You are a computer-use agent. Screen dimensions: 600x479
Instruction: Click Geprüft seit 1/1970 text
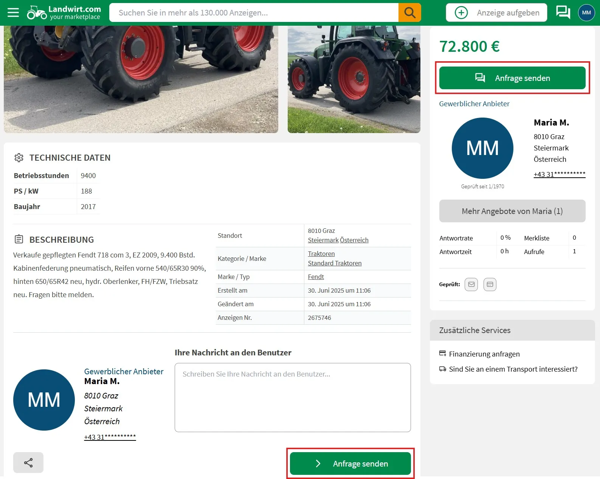[x=482, y=186]
